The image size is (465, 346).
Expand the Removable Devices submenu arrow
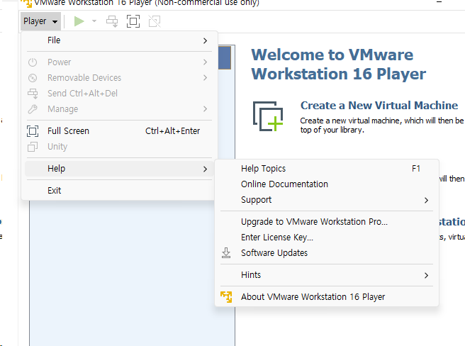(x=206, y=78)
